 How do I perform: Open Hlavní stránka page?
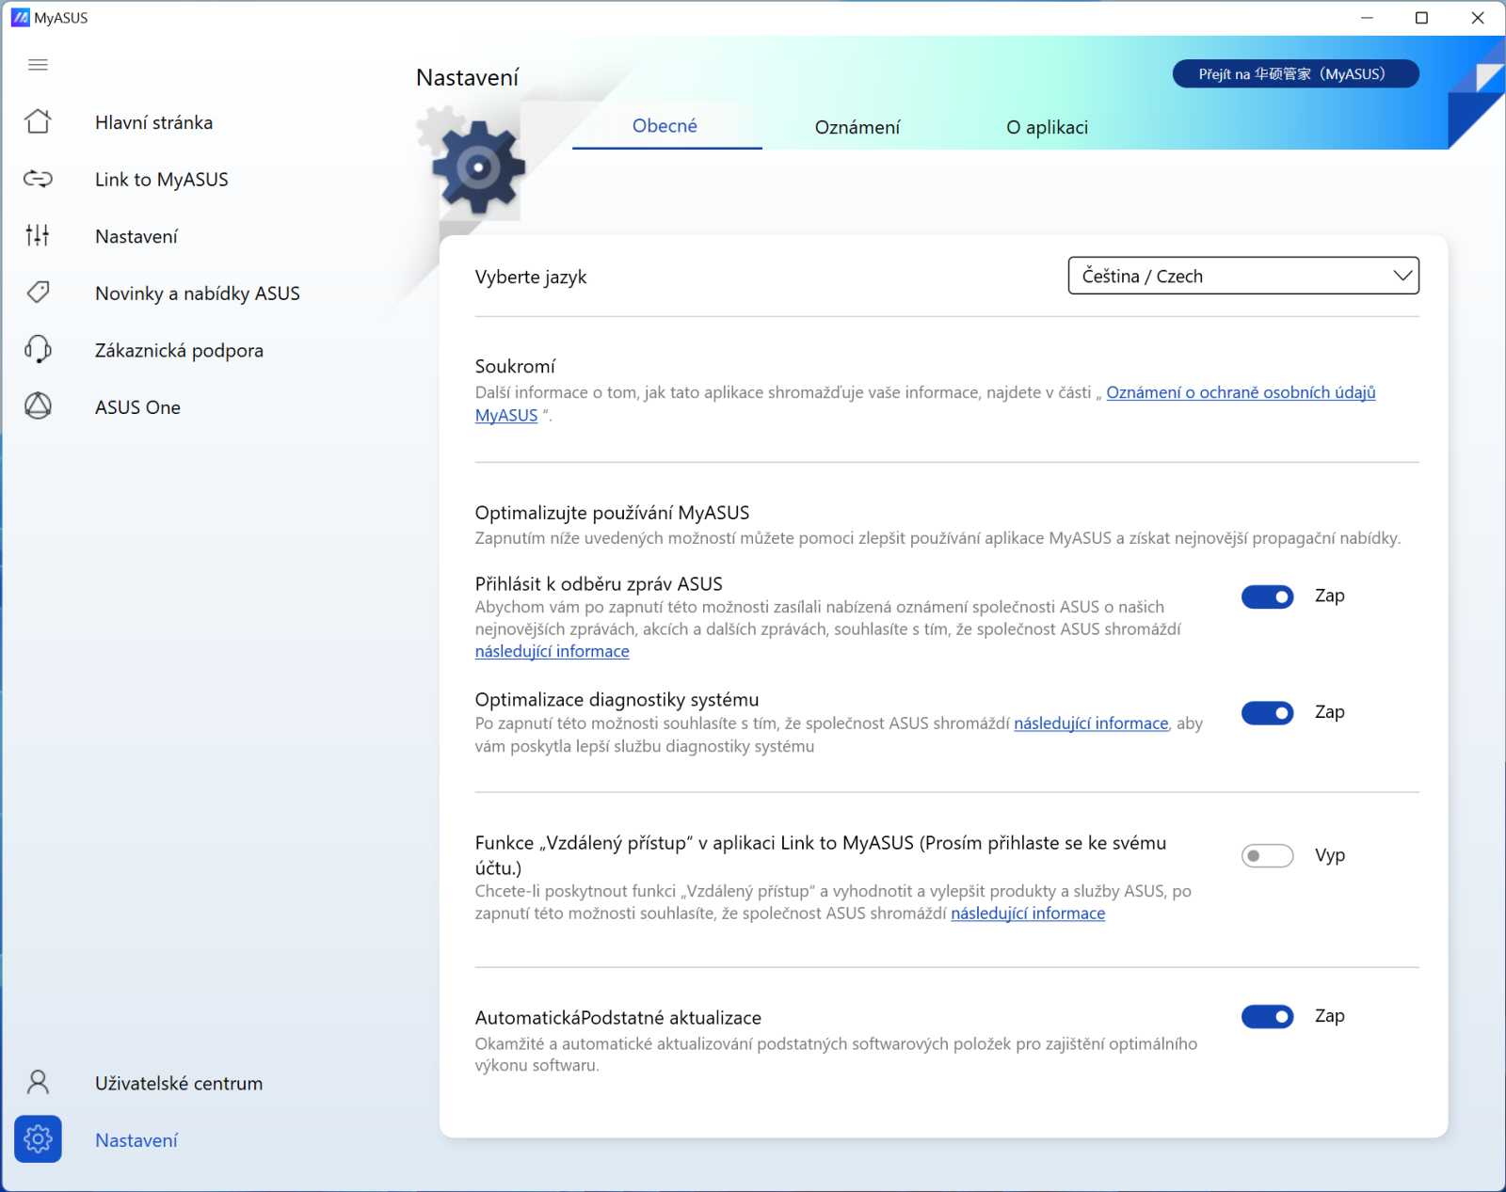coord(153,122)
